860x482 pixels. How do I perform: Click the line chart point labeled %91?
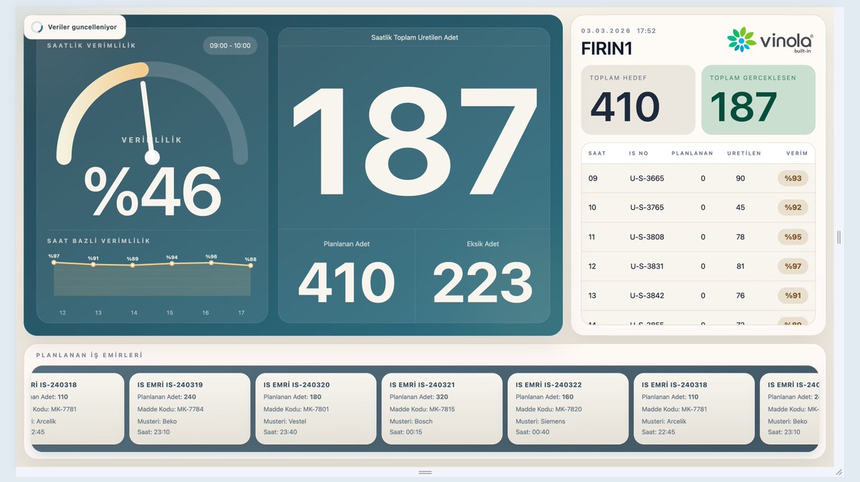[93, 264]
